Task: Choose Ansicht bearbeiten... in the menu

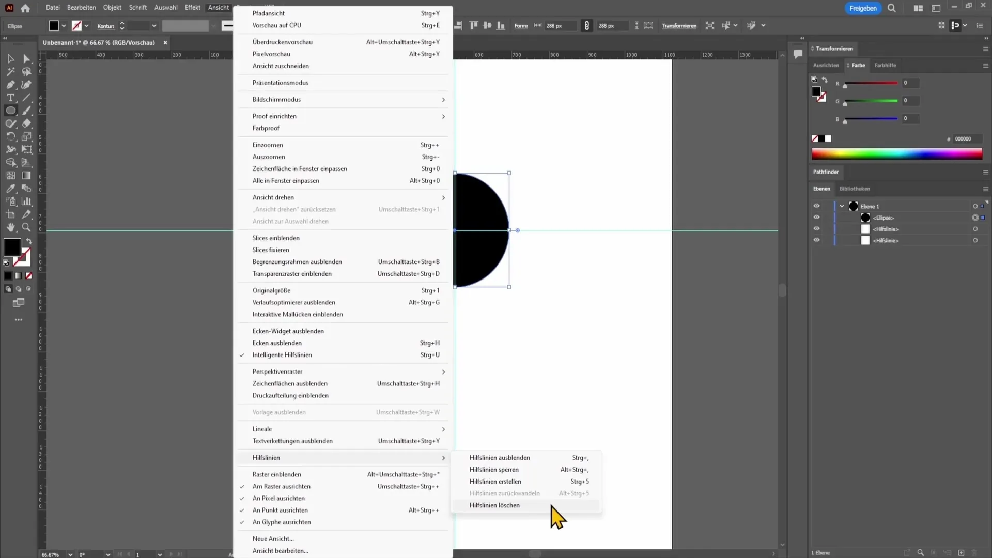Action: (342, 551)
